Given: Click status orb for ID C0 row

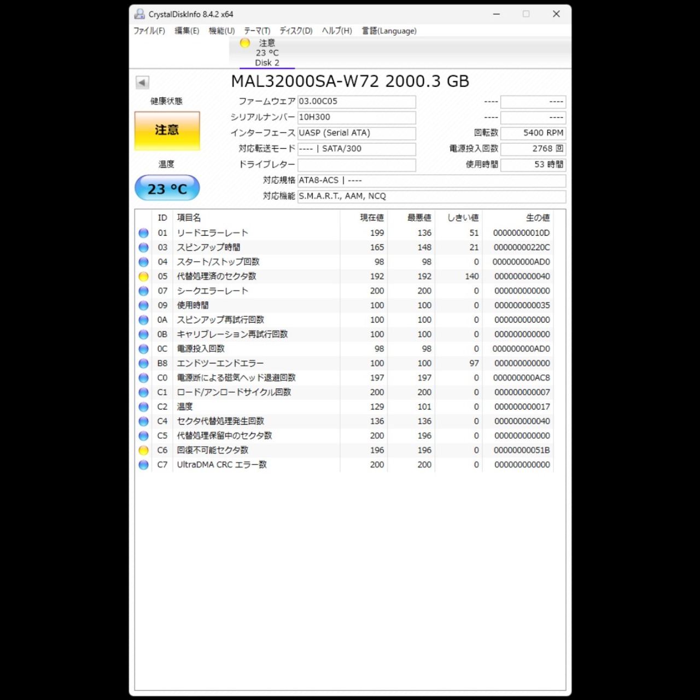Looking at the screenshot, I should 144,378.
